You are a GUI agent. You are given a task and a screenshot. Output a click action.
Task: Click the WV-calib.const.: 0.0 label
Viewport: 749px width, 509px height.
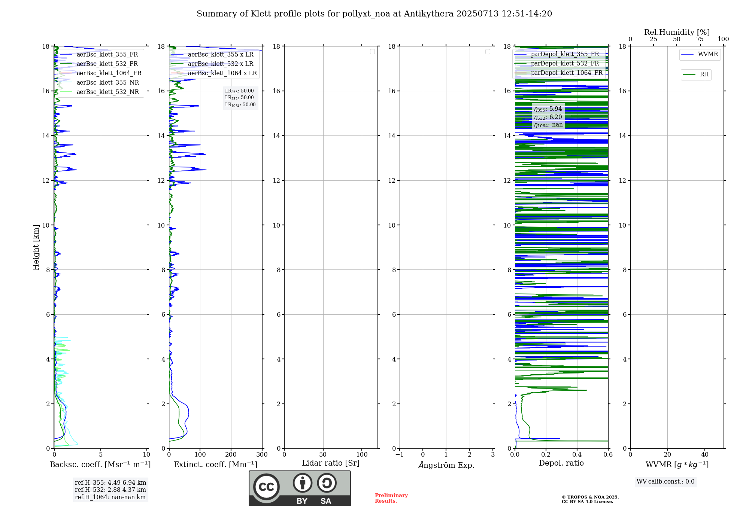coord(665,482)
